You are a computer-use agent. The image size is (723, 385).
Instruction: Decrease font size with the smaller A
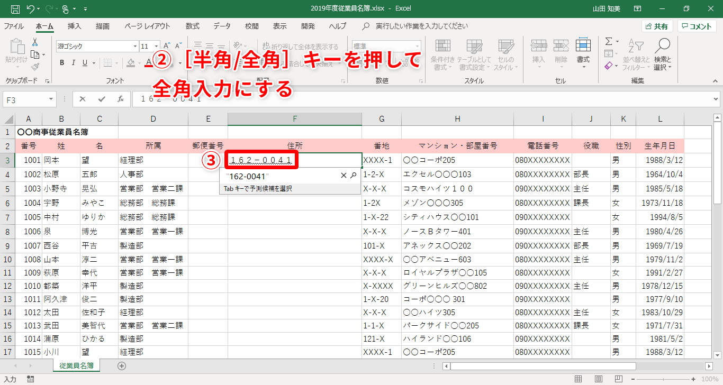pos(178,46)
